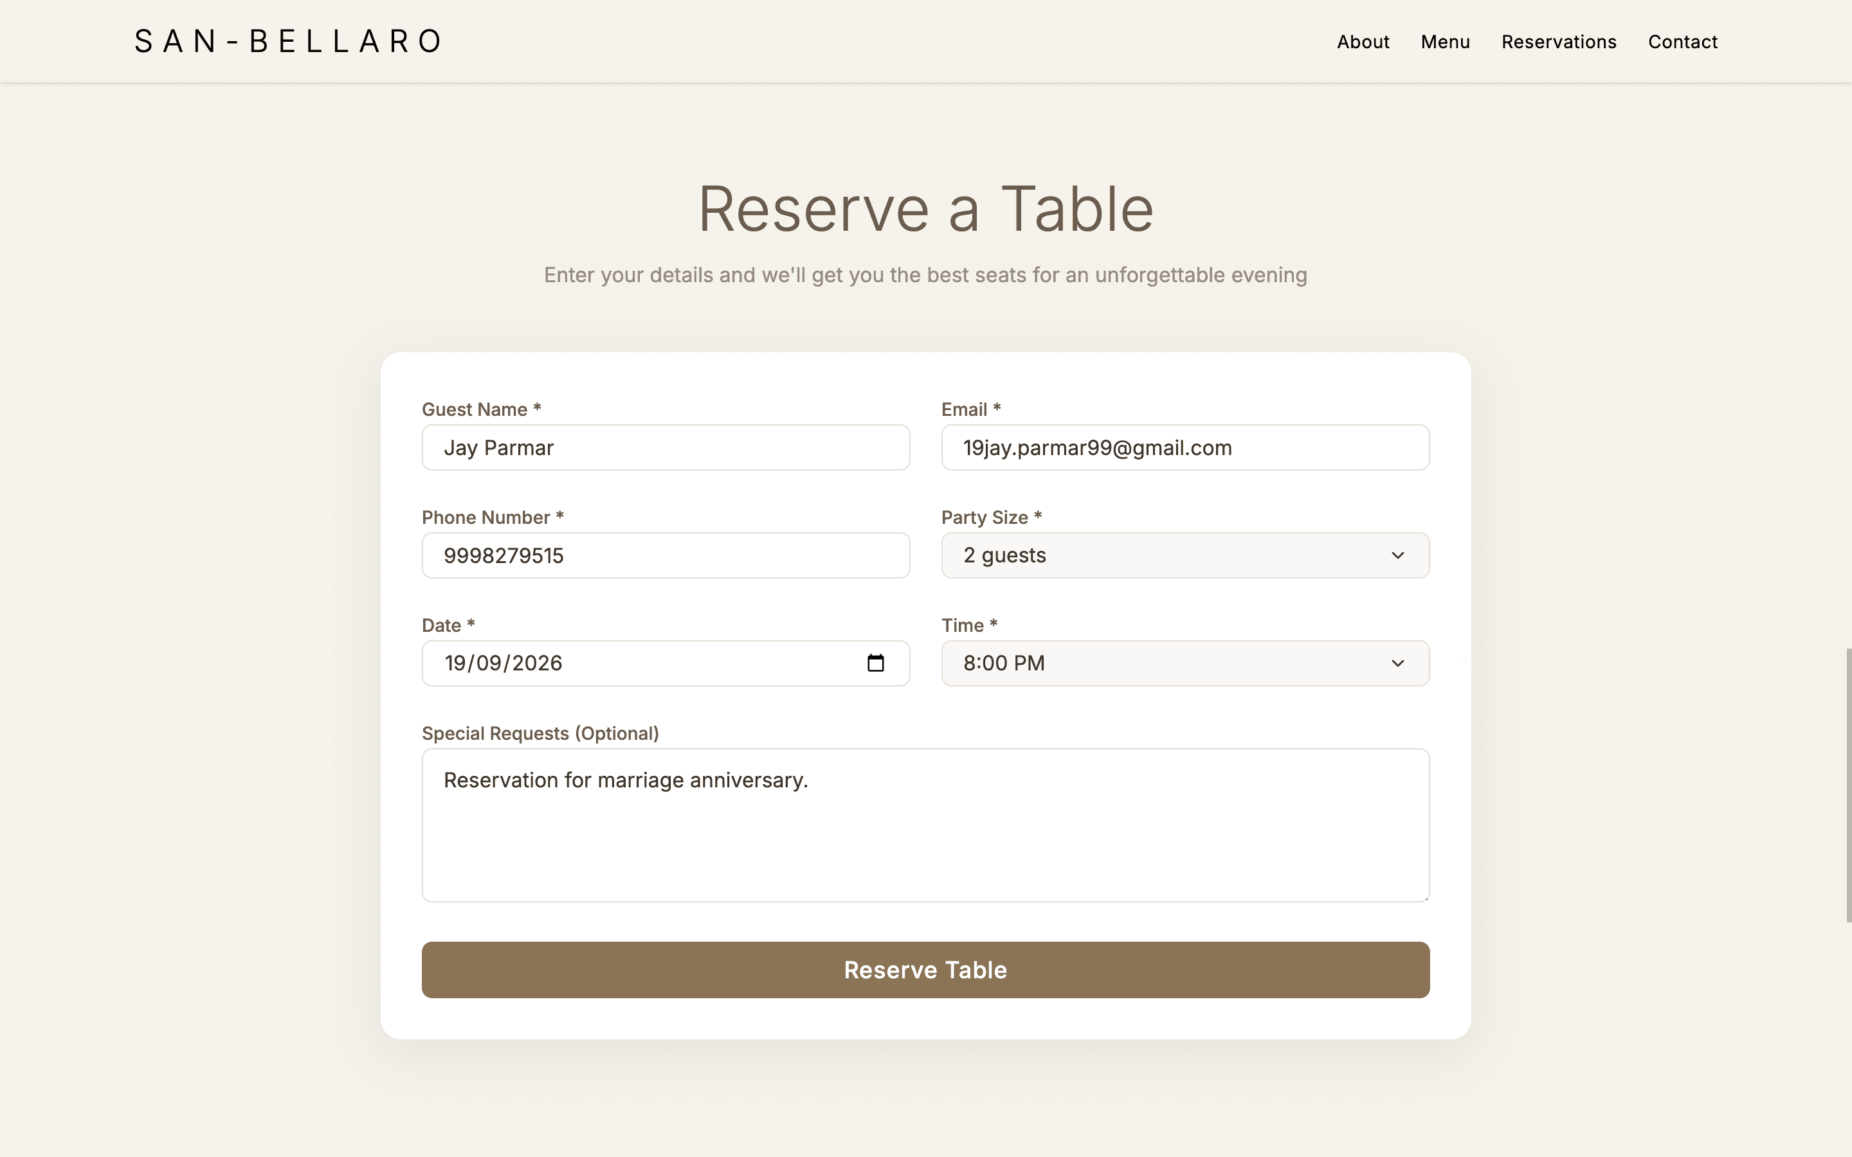Expand the Party Size dropdown

pos(1185,555)
